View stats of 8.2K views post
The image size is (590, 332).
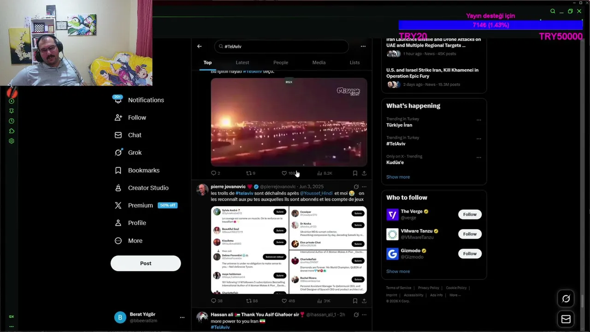pos(324,173)
